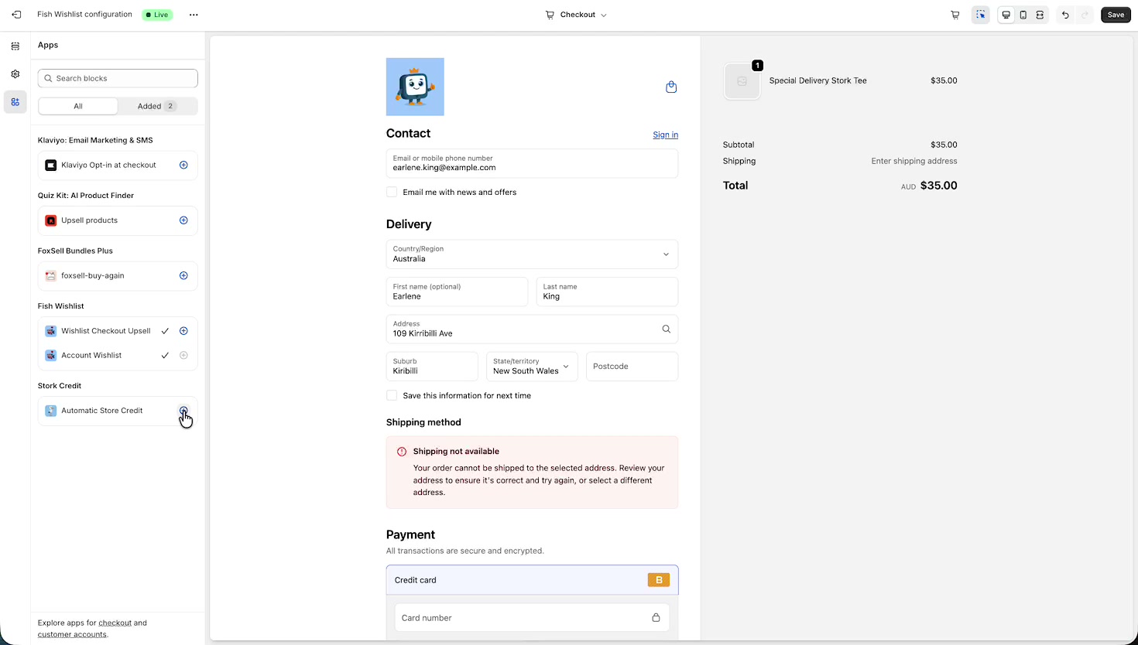Select the desktop preview icon

pyautogui.click(x=1006, y=15)
